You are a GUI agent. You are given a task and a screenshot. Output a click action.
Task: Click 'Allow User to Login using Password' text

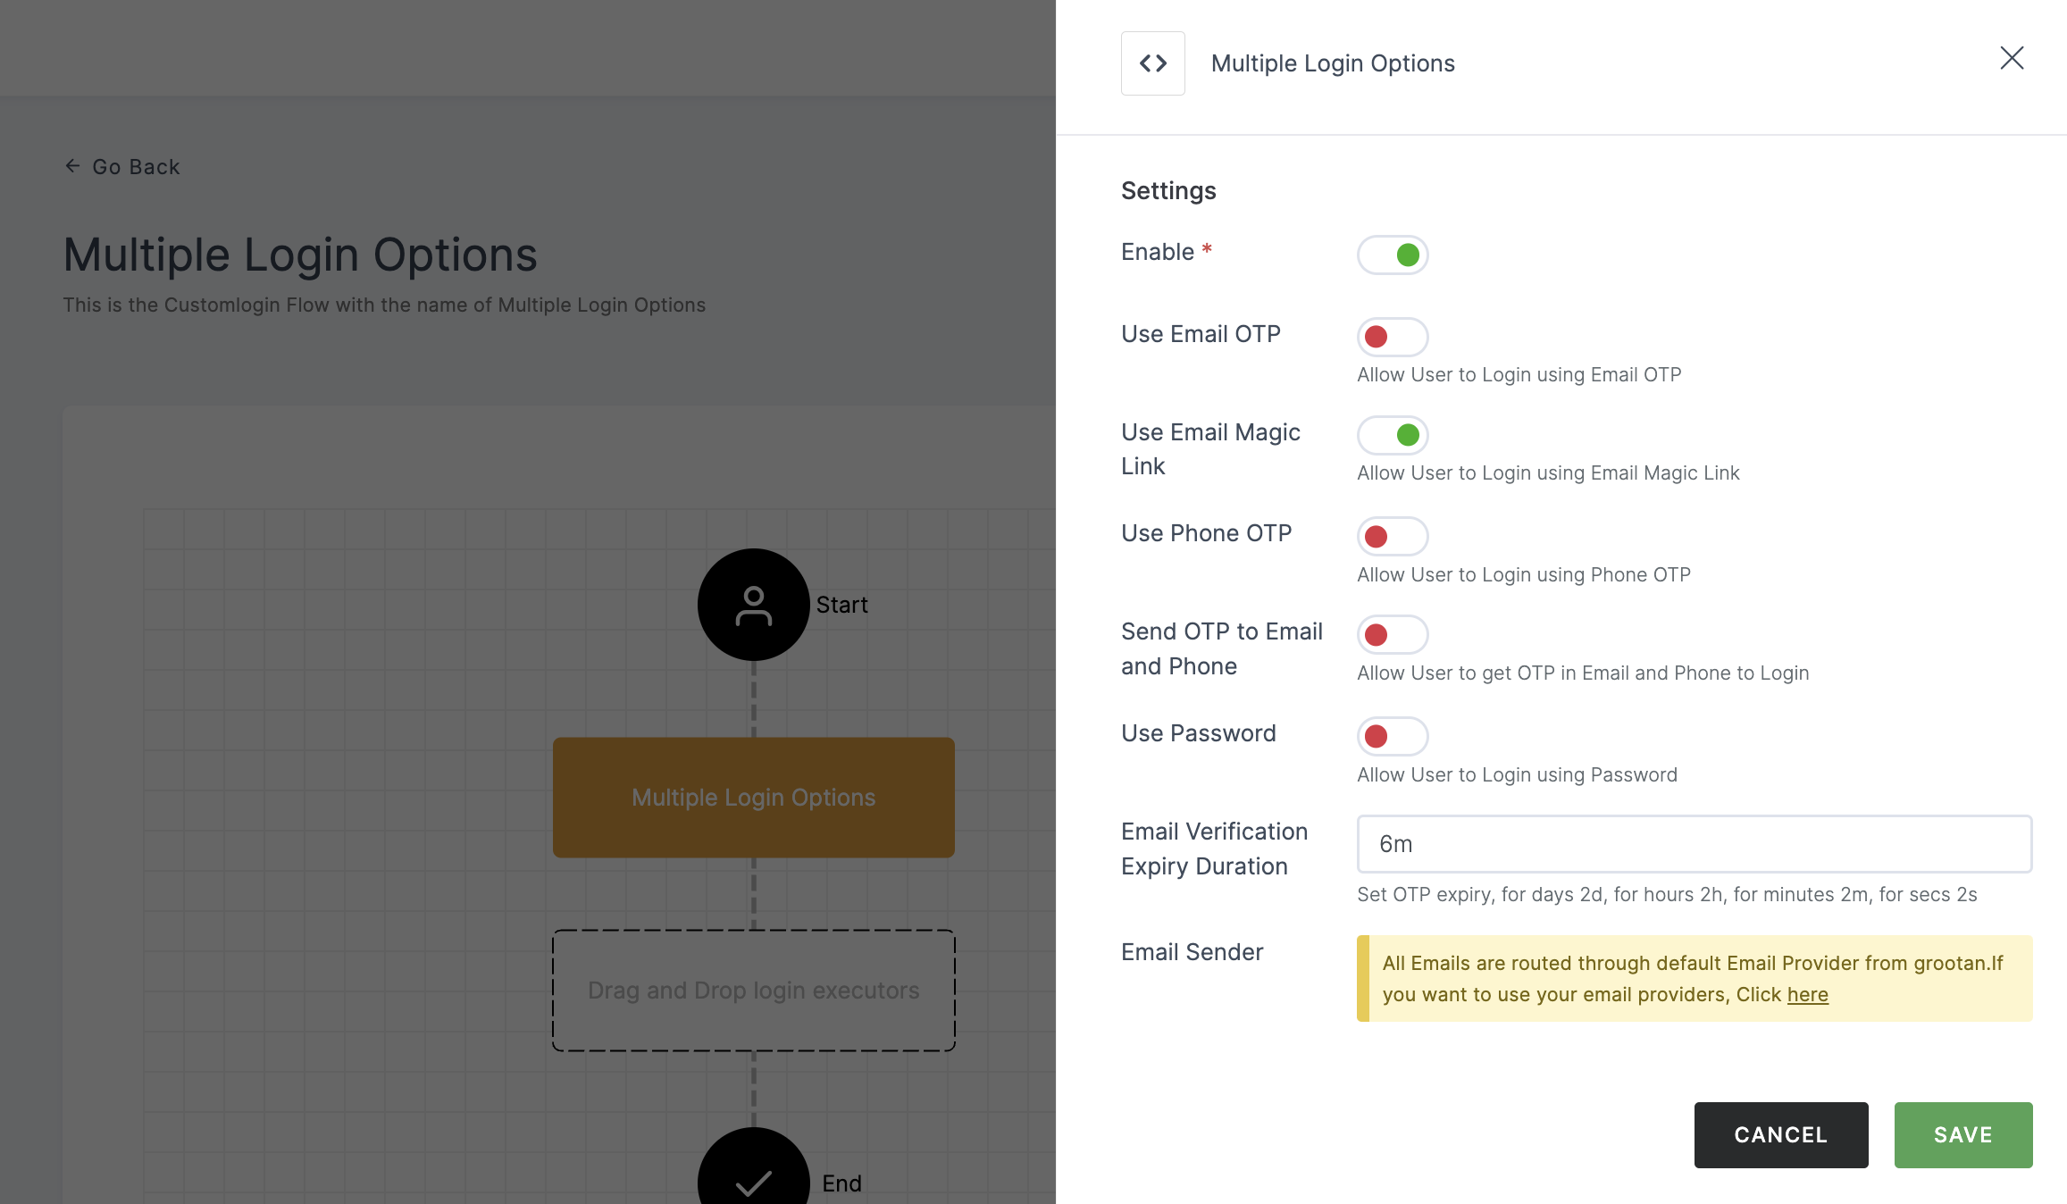tap(1517, 775)
